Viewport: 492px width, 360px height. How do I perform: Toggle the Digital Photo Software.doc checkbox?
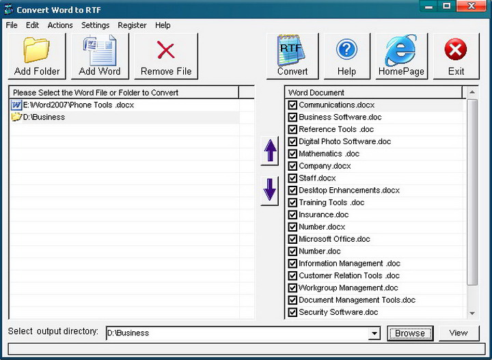(x=292, y=141)
